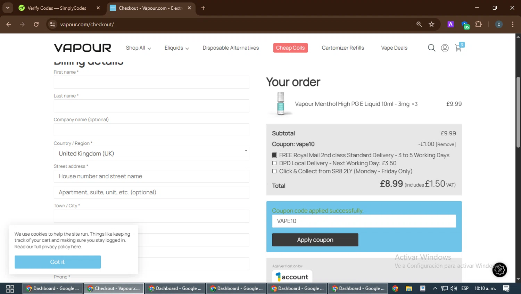Expand the Eliquids menu
Viewport: 521px width, 294px height.
pos(176,48)
